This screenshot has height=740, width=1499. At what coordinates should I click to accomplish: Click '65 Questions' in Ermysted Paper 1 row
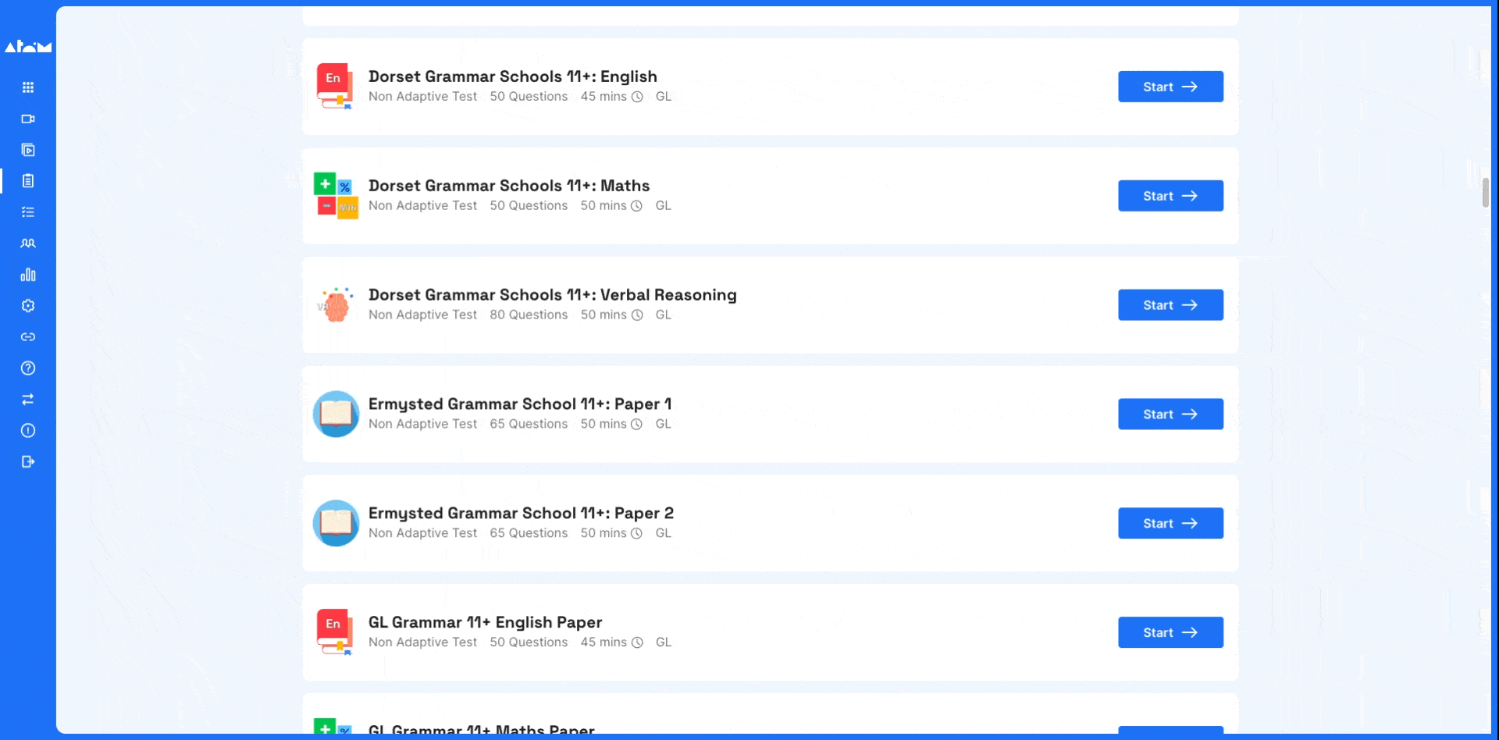(529, 424)
